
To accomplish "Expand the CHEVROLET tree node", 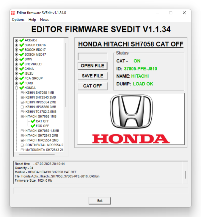I will [x=16, y=64].
